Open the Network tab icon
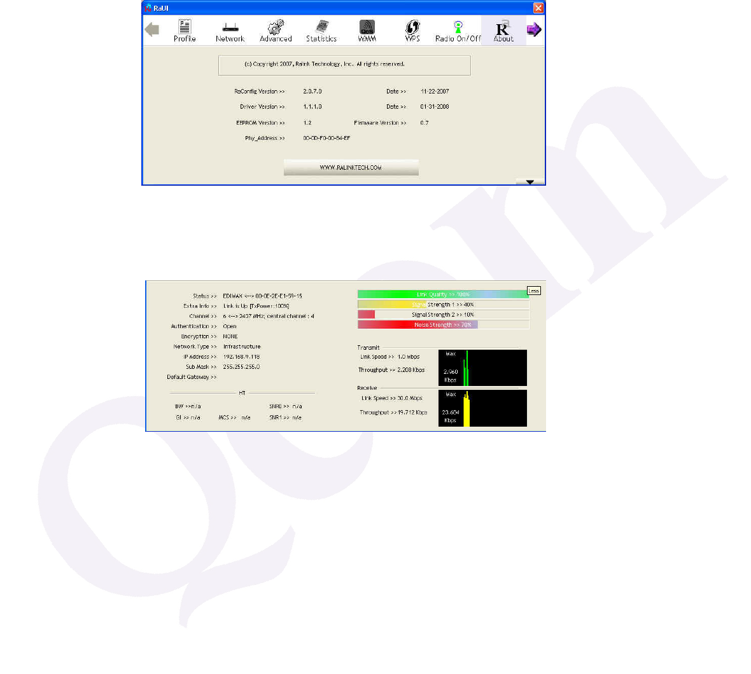The width and height of the screenshot is (751, 674). (x=230, y=31)
